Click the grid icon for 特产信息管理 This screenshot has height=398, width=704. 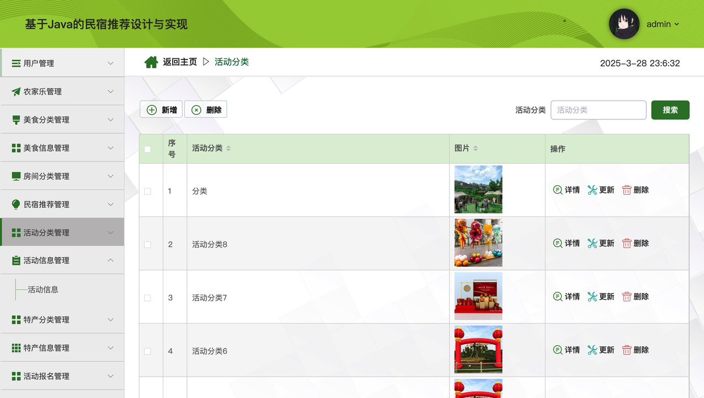[16, 348]
